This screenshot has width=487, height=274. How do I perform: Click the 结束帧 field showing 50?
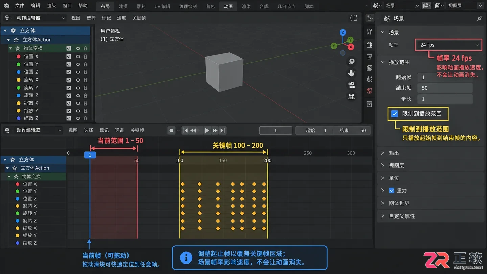pyautogui.click(x=445, y=88)
